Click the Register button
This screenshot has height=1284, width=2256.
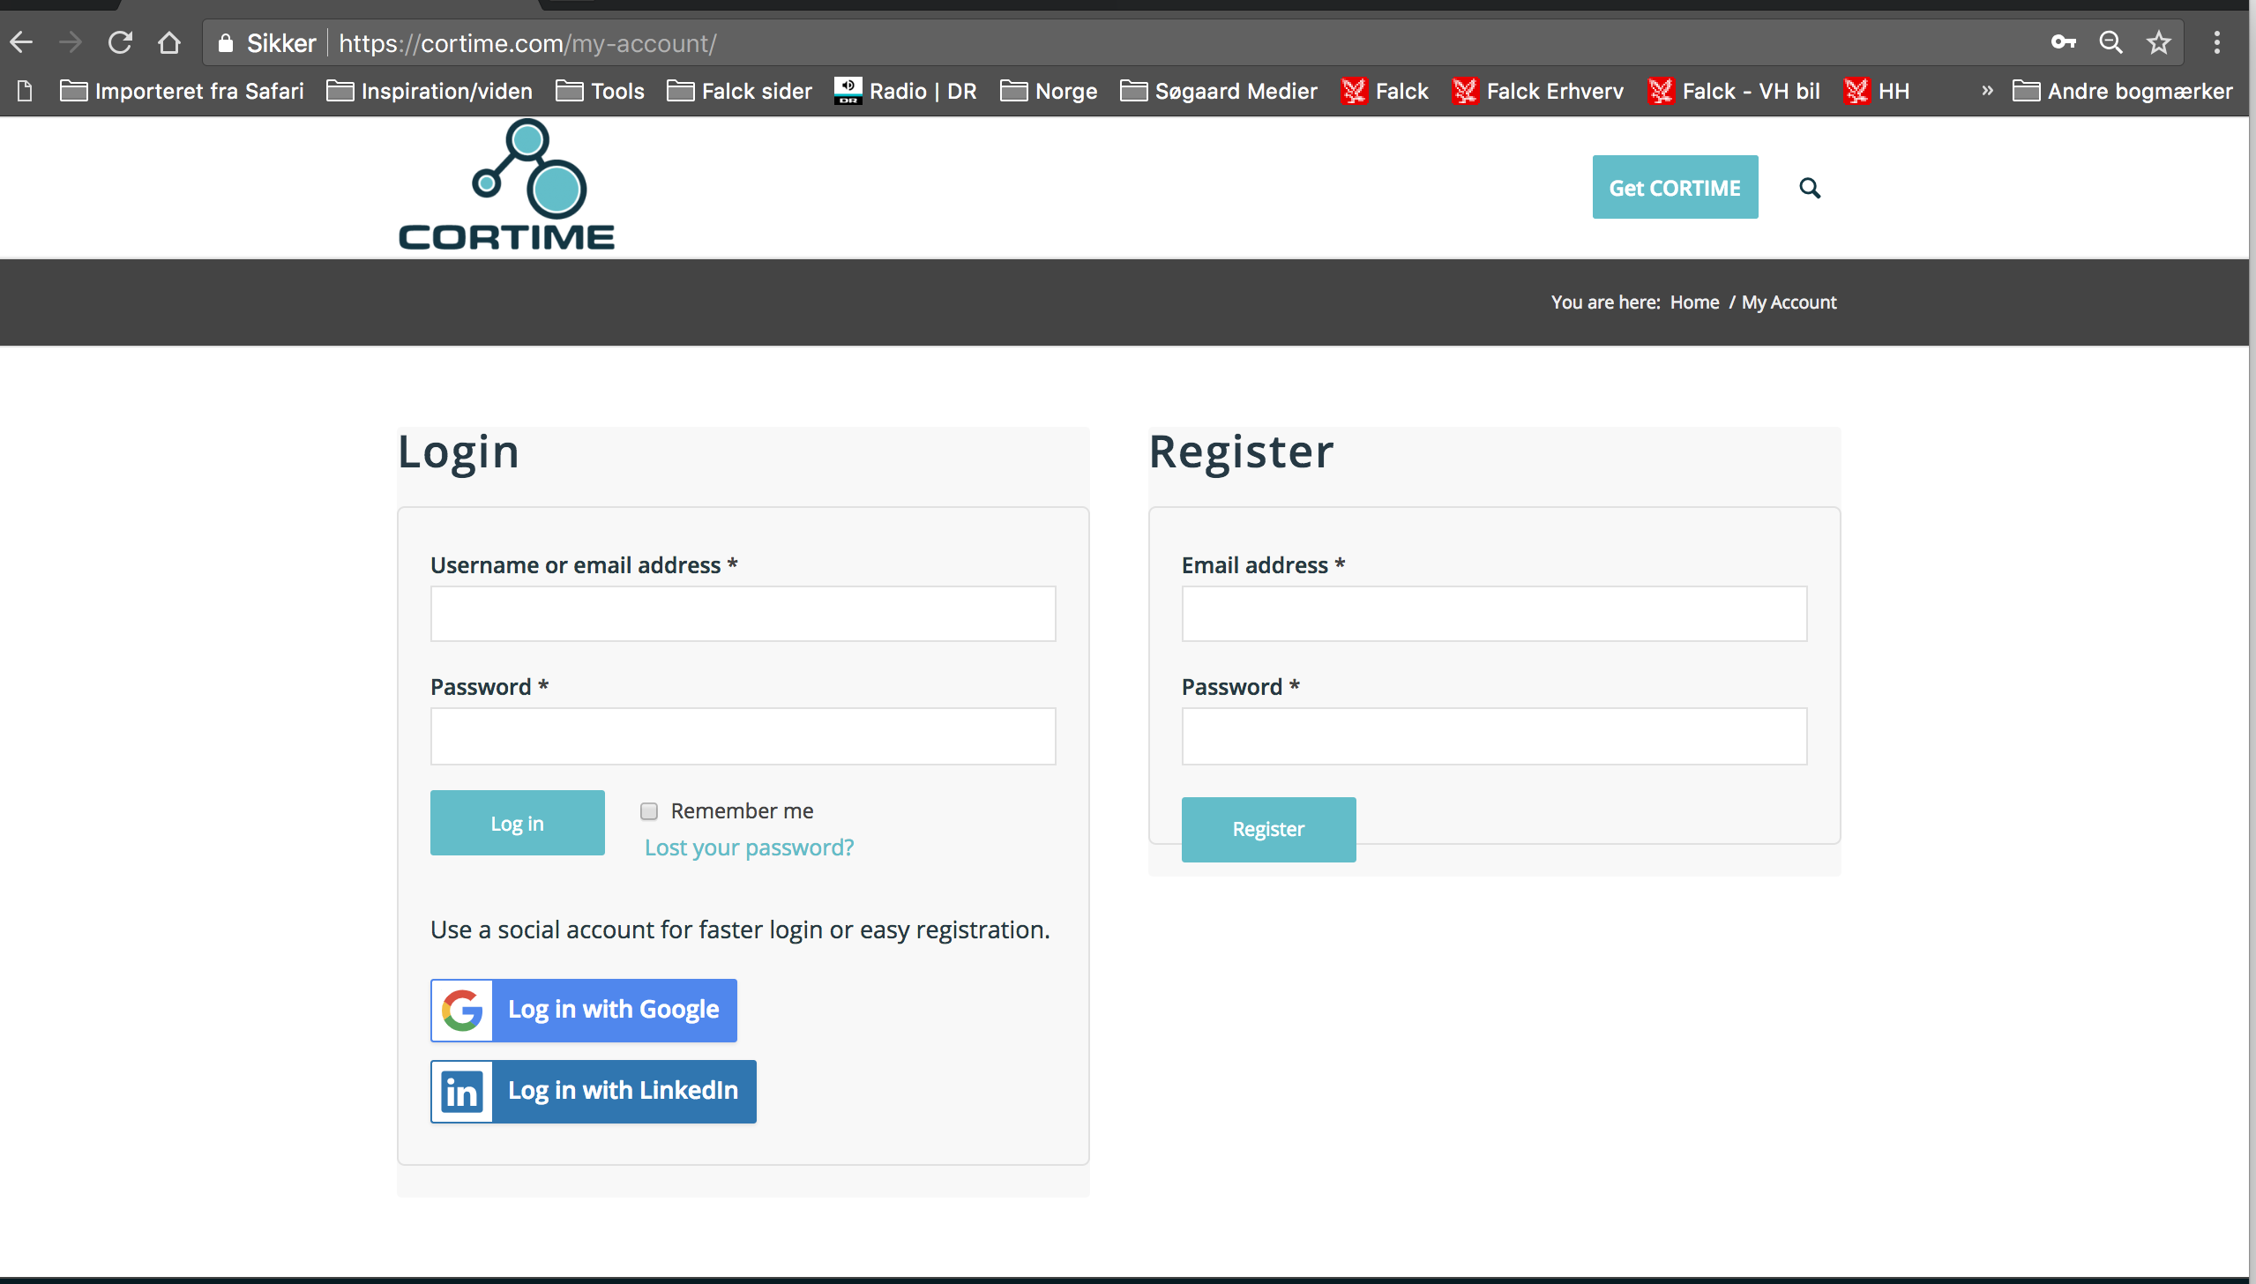pos(1268,829)
